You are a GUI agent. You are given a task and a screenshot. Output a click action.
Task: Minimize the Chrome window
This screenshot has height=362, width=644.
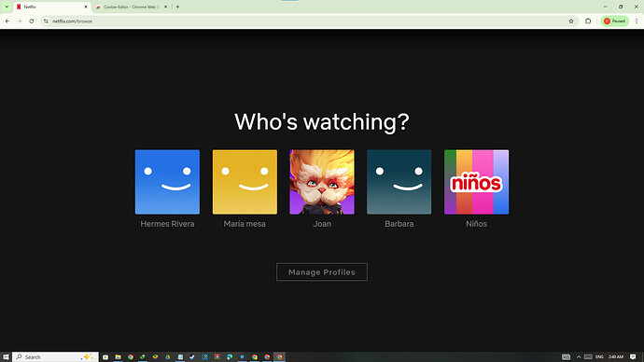(x=606, y=7)
